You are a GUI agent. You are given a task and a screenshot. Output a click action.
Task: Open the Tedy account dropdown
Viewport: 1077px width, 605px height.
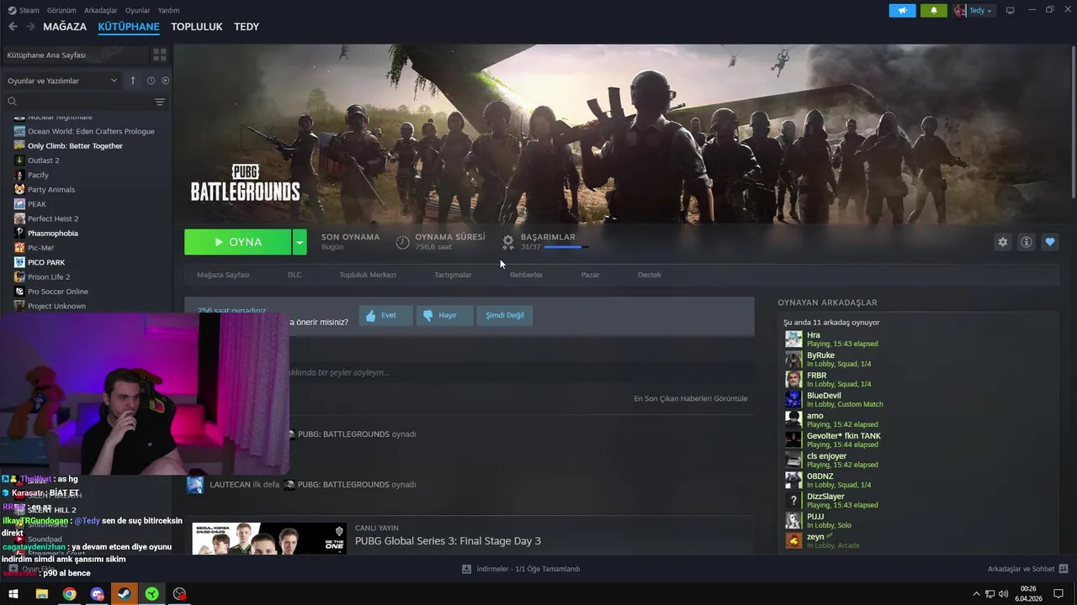pos(974,10)
